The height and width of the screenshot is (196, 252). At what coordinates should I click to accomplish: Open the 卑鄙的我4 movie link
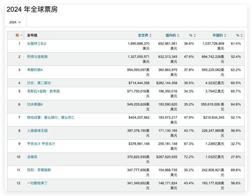tap(35, 70)
